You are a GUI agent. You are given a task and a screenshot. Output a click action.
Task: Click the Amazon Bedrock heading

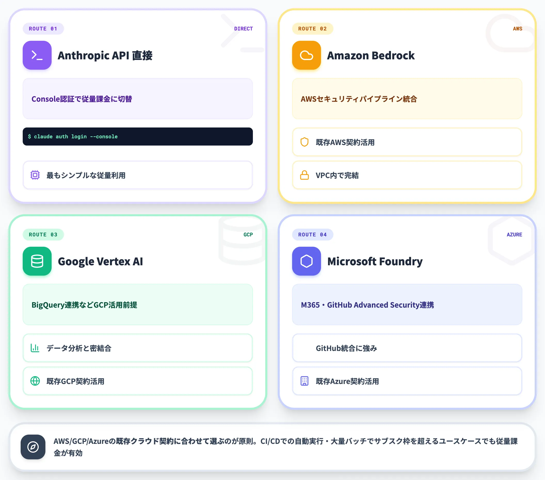point(371,55)
